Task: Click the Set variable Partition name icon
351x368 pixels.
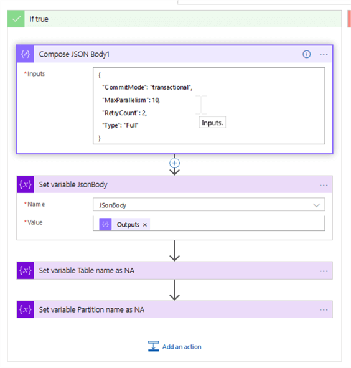Action: point(26,309)
